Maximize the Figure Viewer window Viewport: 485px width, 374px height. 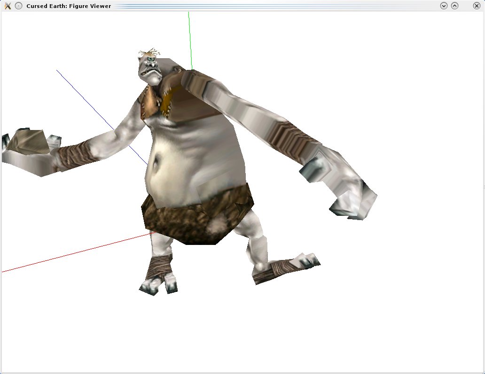[x=454, y=6]
